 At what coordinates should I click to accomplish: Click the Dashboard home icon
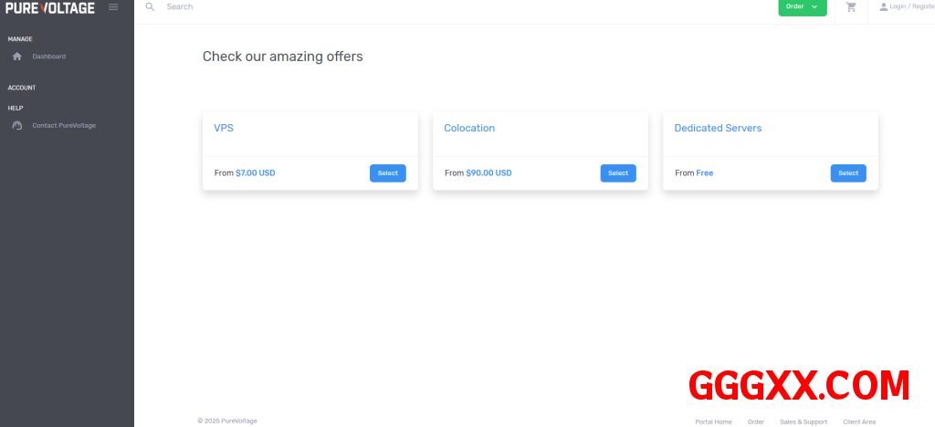(x=17, y=57)
